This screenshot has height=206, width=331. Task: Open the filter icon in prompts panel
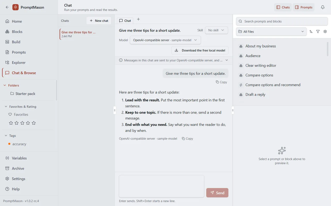pyautogui.click(x=318, y=31)
